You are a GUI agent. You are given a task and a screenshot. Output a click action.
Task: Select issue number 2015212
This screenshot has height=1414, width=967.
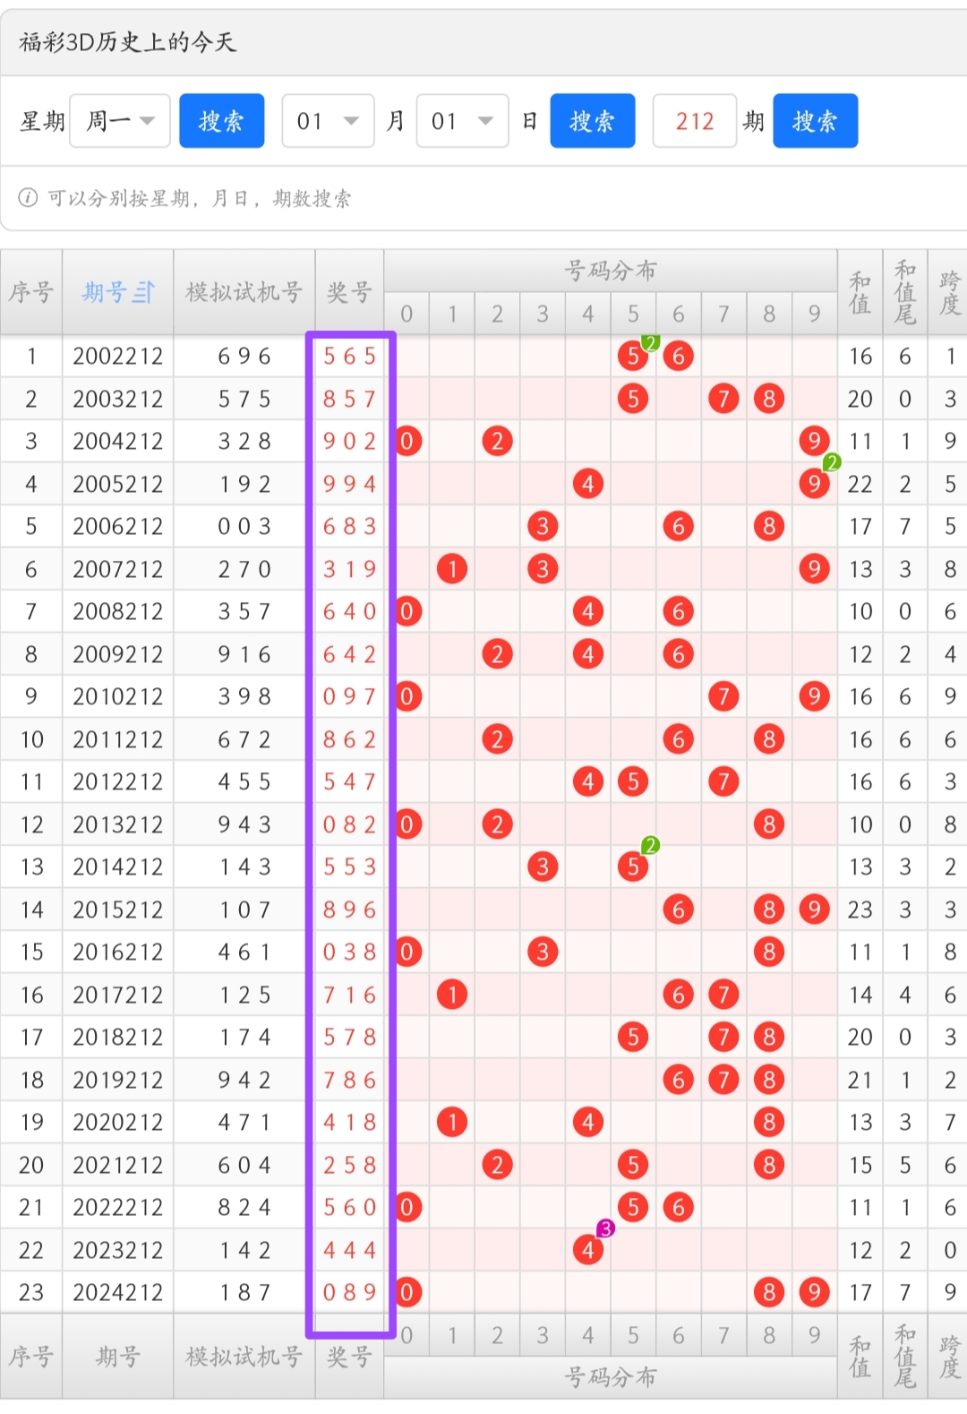pyautogui.click(x=118, y=910)
